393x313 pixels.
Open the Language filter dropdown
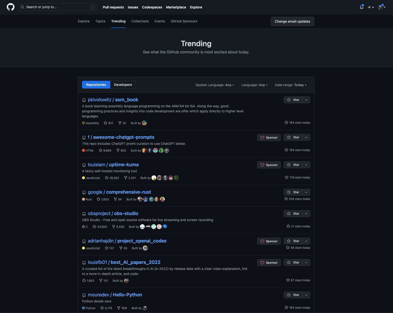254,85
